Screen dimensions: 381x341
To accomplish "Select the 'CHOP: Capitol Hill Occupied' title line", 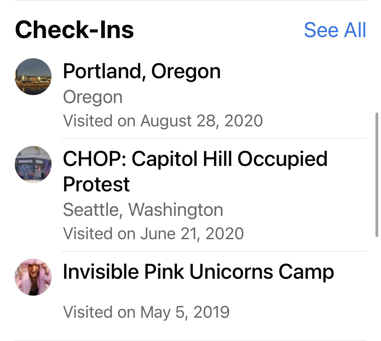I will click(195, 159).
